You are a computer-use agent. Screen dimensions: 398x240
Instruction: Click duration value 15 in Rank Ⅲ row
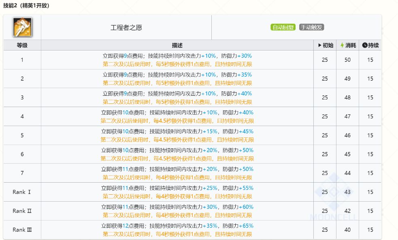click(370, 229)
